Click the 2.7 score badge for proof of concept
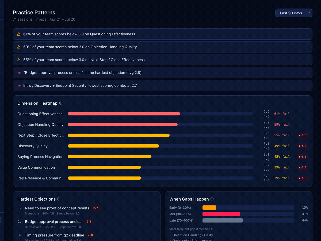This screenshot has width=321, height=241. pos(95,208)
